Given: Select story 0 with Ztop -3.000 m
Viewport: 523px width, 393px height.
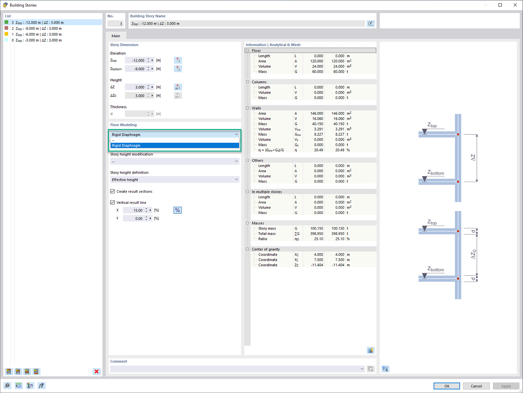Looking at the screenshot, I should tap(53, 40).
